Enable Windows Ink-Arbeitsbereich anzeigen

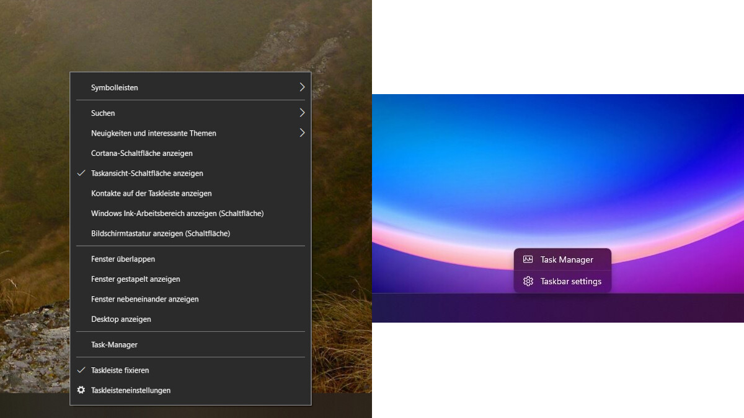(177, 213)
